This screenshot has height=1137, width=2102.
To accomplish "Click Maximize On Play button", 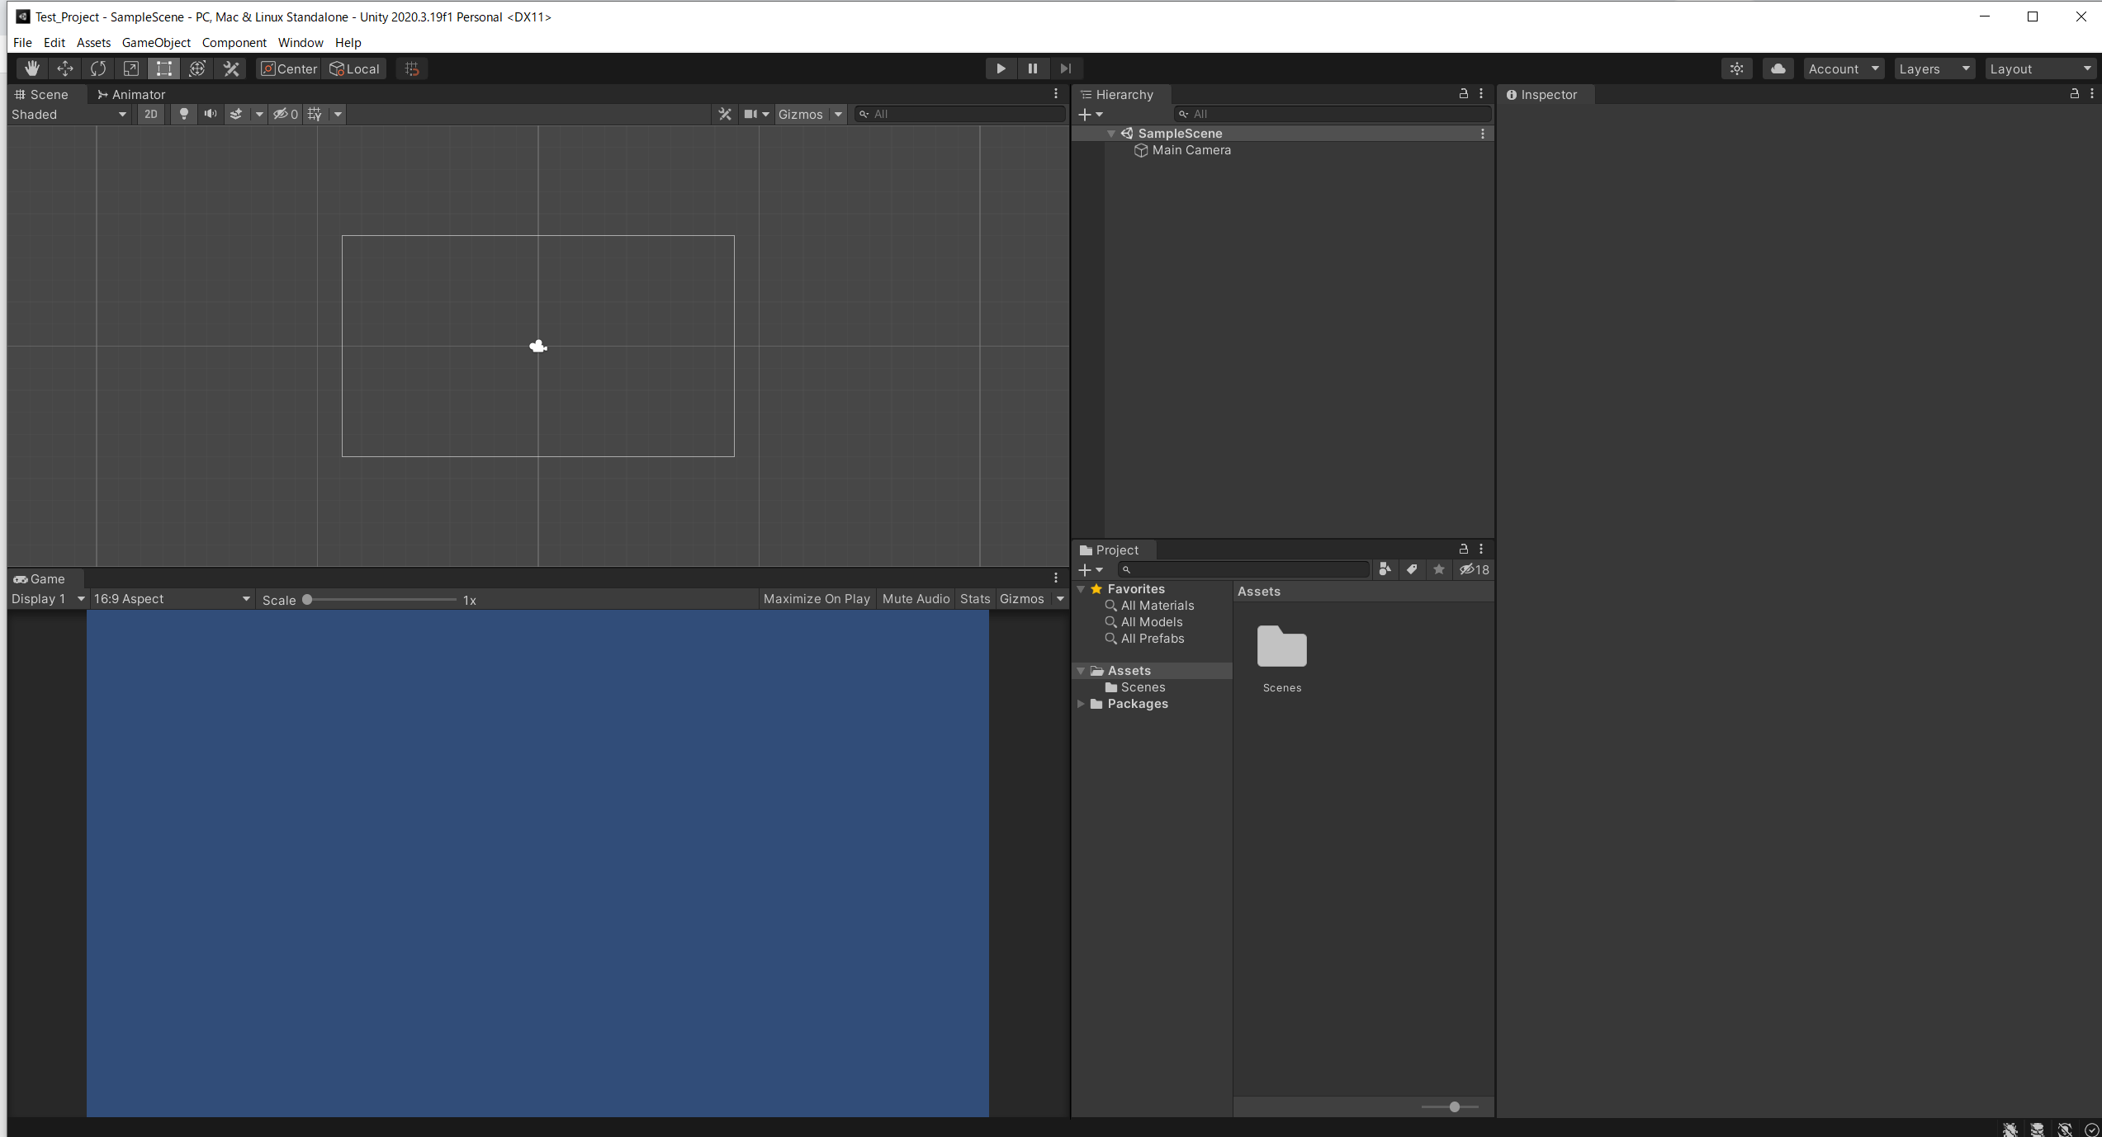I will (x=816, y=598).
